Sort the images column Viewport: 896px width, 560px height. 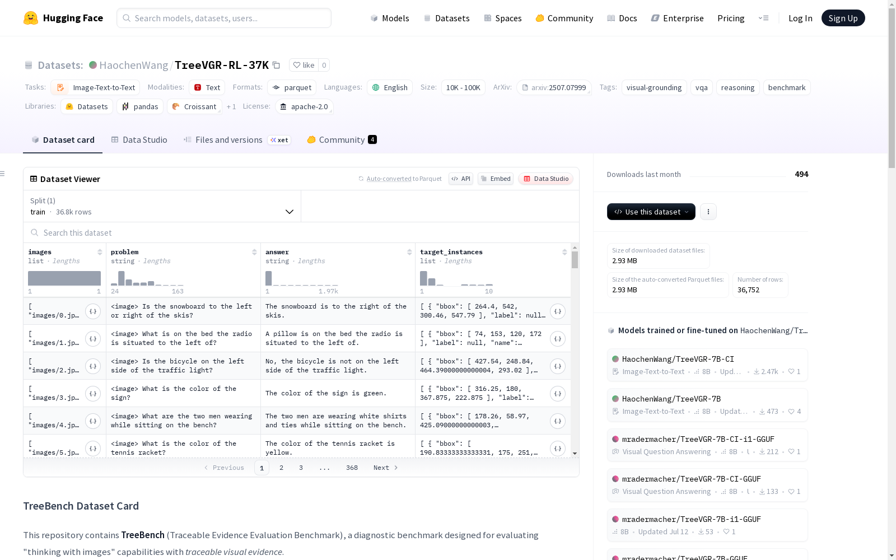(100, 252)
